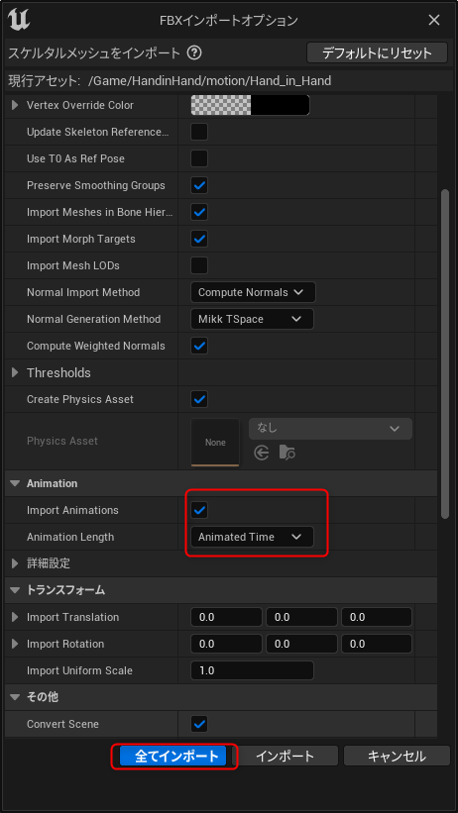Close the FBX import options dialog
The image size is (458, 813).
coord(433,20)
